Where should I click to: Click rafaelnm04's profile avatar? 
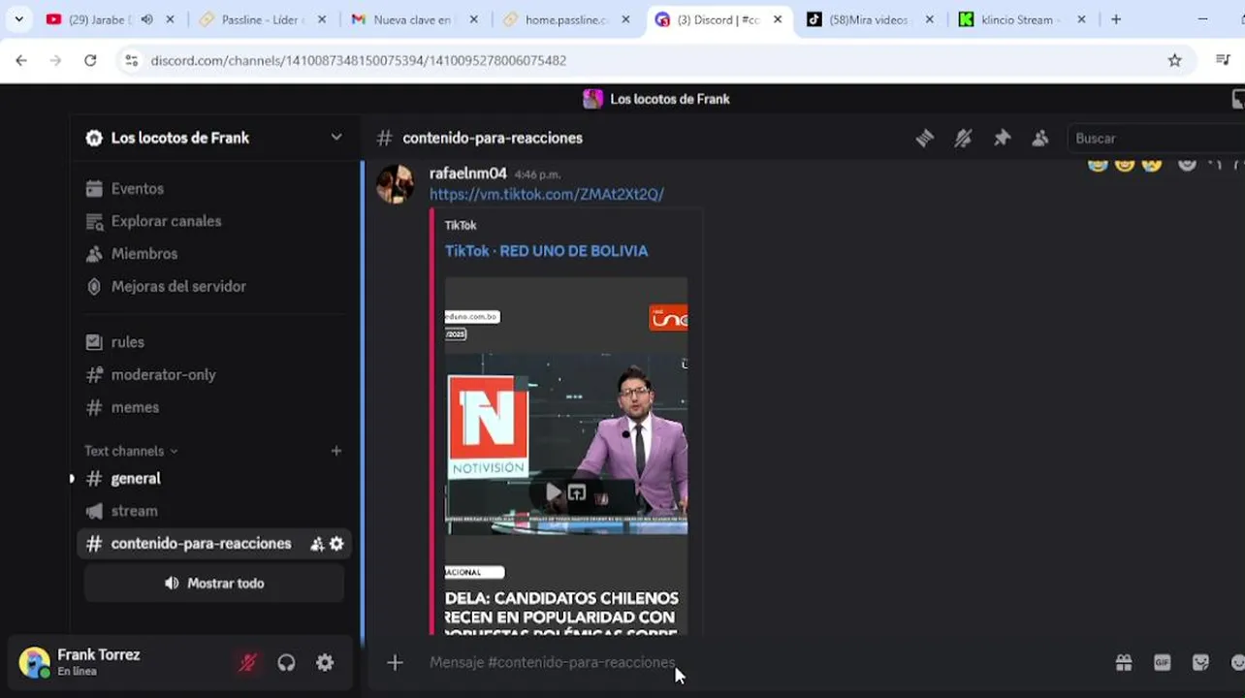[396, 183]
